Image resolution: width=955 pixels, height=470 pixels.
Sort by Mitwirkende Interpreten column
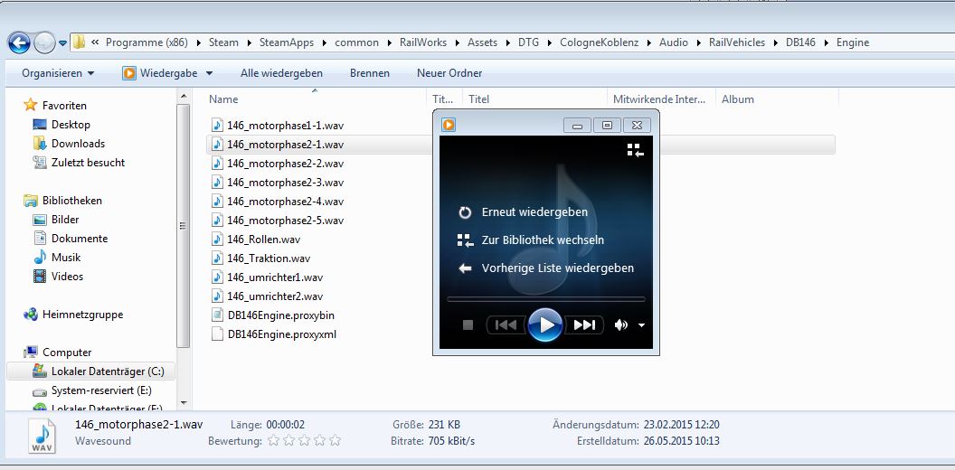coord(661,99)
